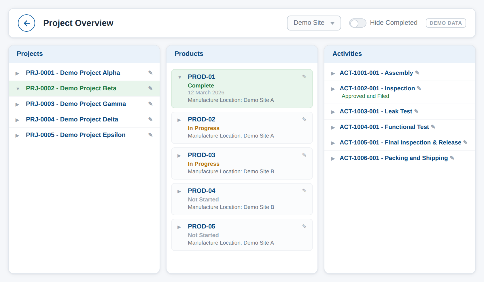Open the PROD-01 product title

click(201, 77)
